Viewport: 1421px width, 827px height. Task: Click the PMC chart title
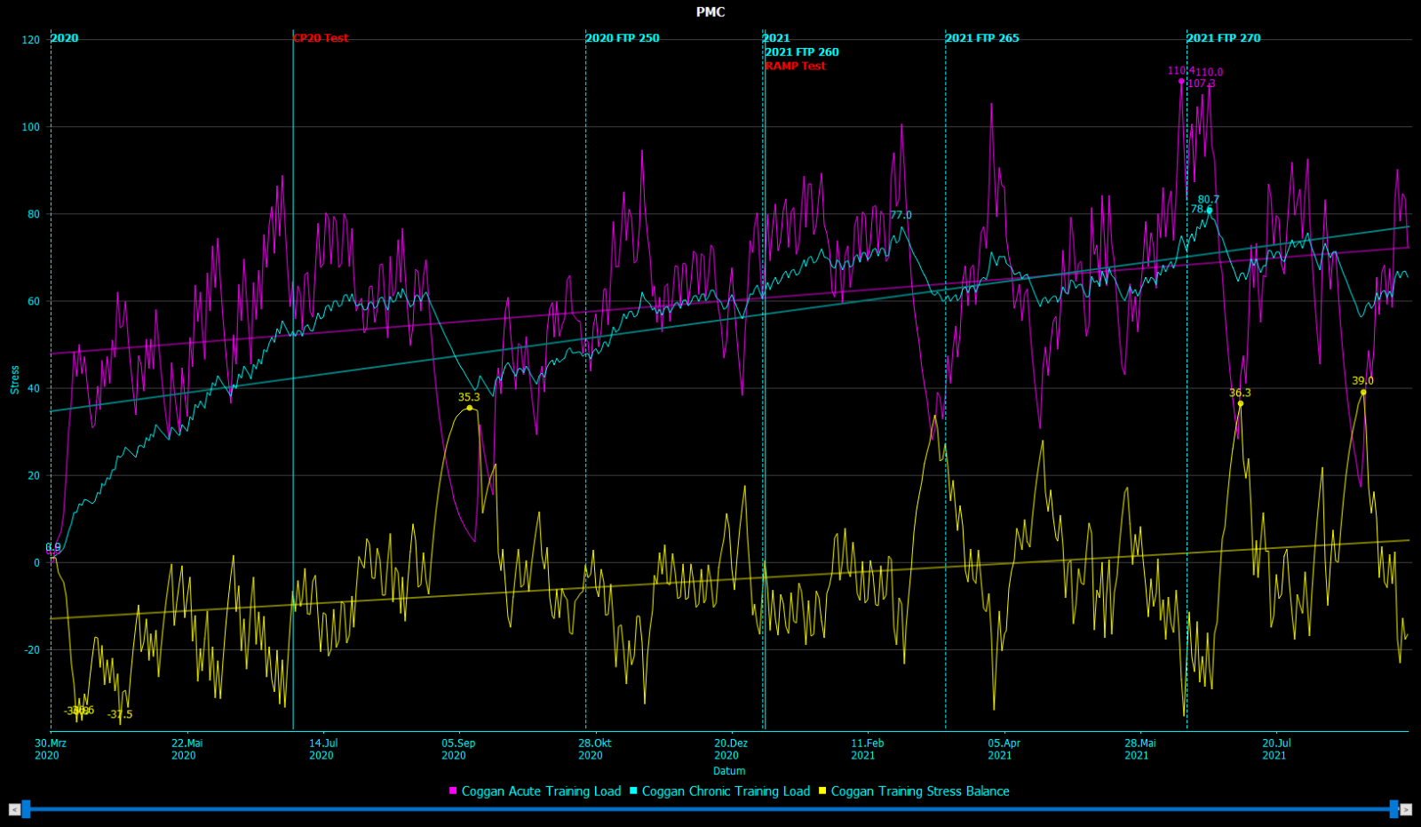point(710,12)
